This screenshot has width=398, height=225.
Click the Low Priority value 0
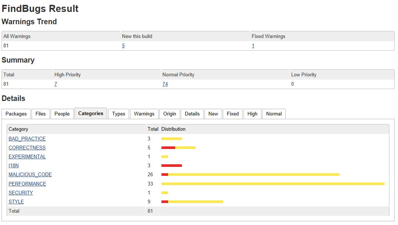292,84
